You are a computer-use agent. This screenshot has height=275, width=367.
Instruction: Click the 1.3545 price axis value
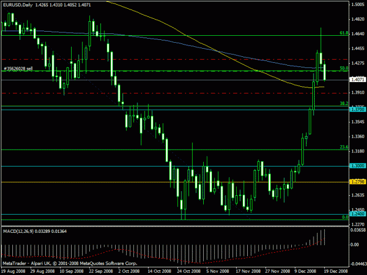click(x=358, y=122)
